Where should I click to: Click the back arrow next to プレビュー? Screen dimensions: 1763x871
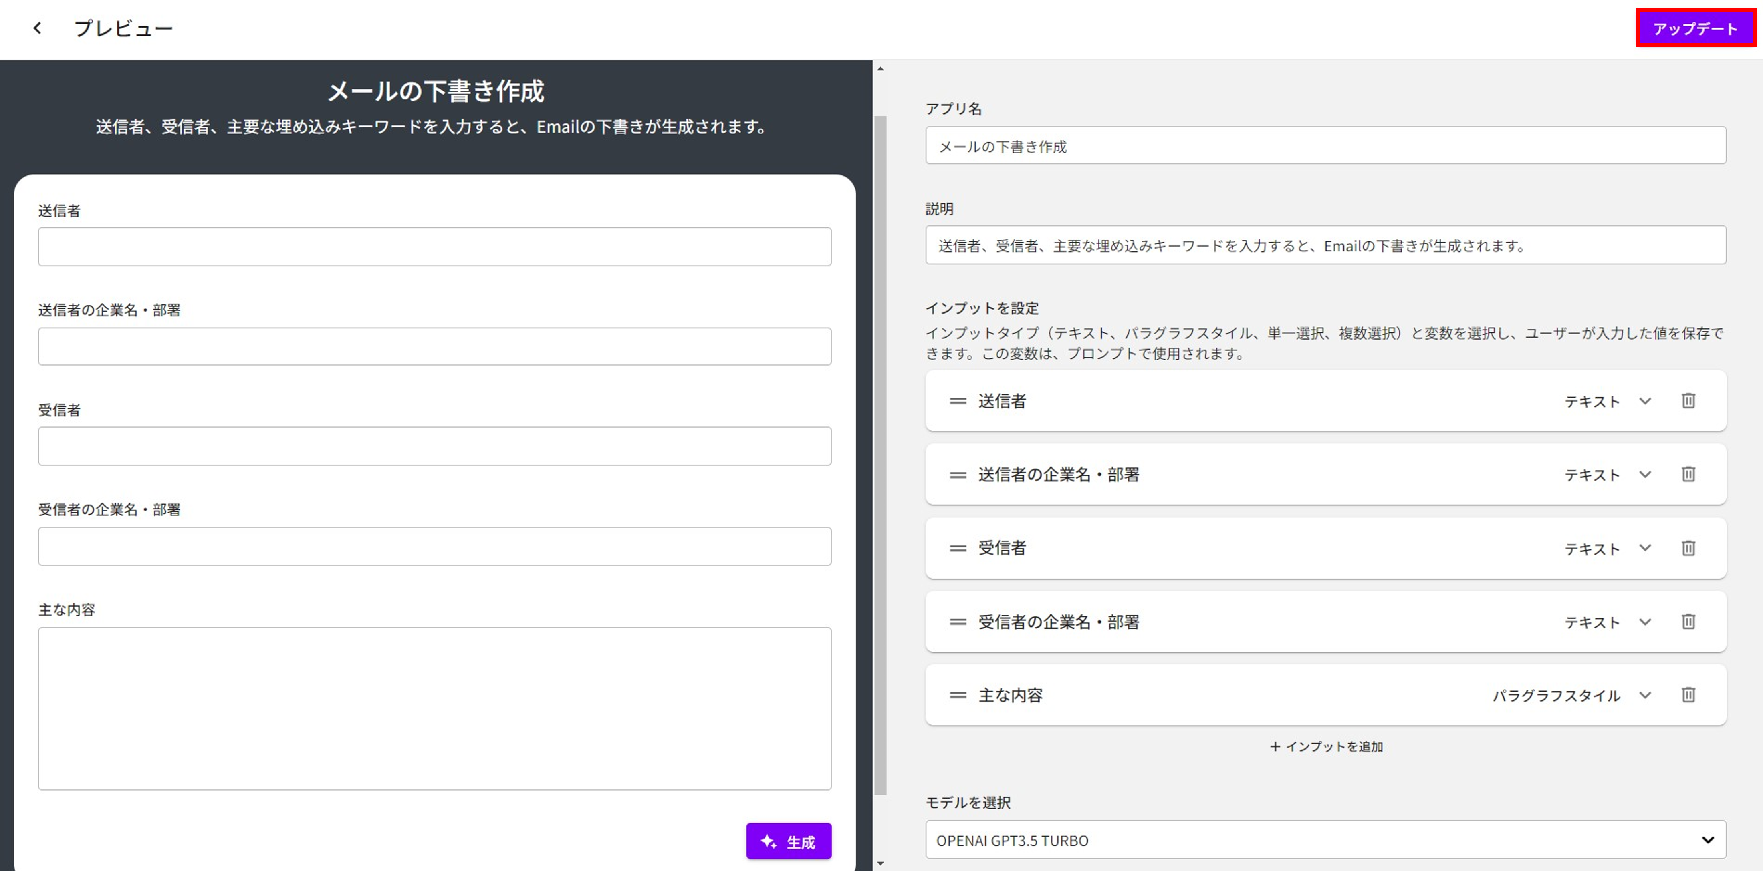(38, 28)
